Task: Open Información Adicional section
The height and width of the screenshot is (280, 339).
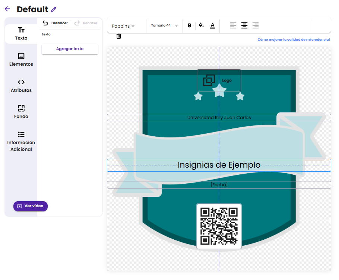Action: 21,141
